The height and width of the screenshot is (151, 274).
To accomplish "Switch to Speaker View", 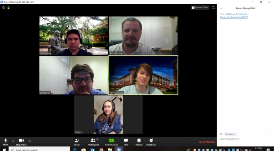I will 200,7.
